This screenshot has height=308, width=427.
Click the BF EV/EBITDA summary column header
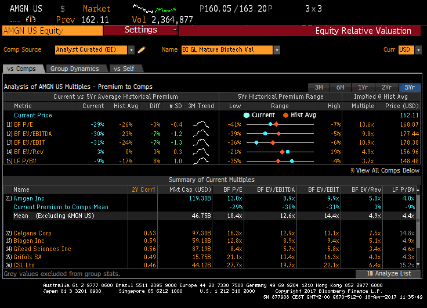pyautogui.click(x=276, y=189)
